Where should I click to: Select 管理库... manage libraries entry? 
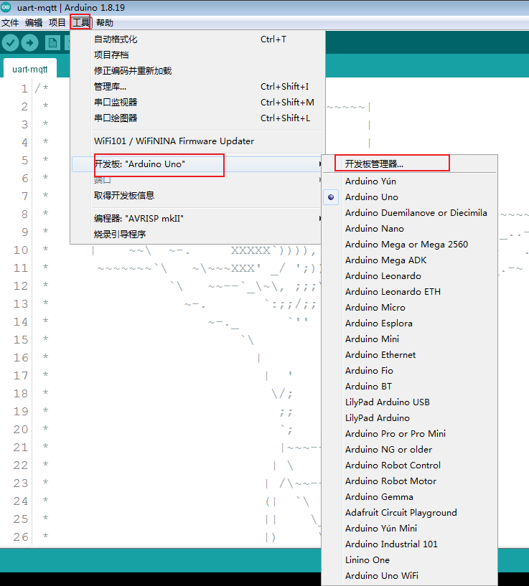pos(110,87)
